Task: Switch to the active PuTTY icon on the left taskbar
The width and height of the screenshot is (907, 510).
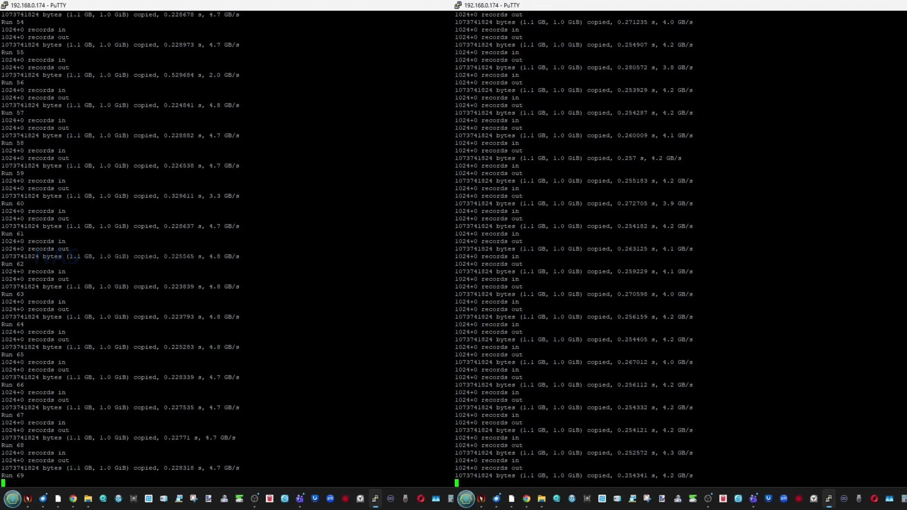Action: 375,499
